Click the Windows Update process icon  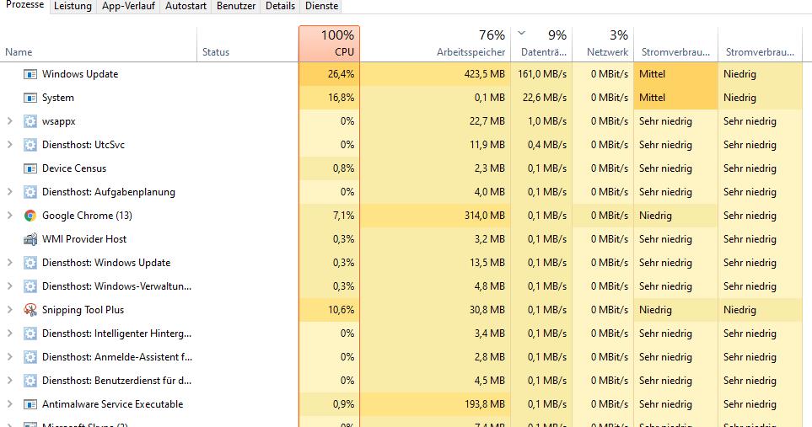click(x=30, y=74)
